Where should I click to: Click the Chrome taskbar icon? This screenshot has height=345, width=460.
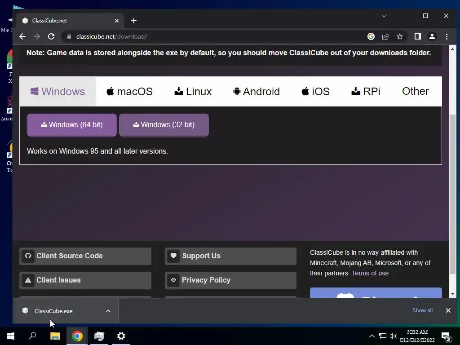(77, 336)
